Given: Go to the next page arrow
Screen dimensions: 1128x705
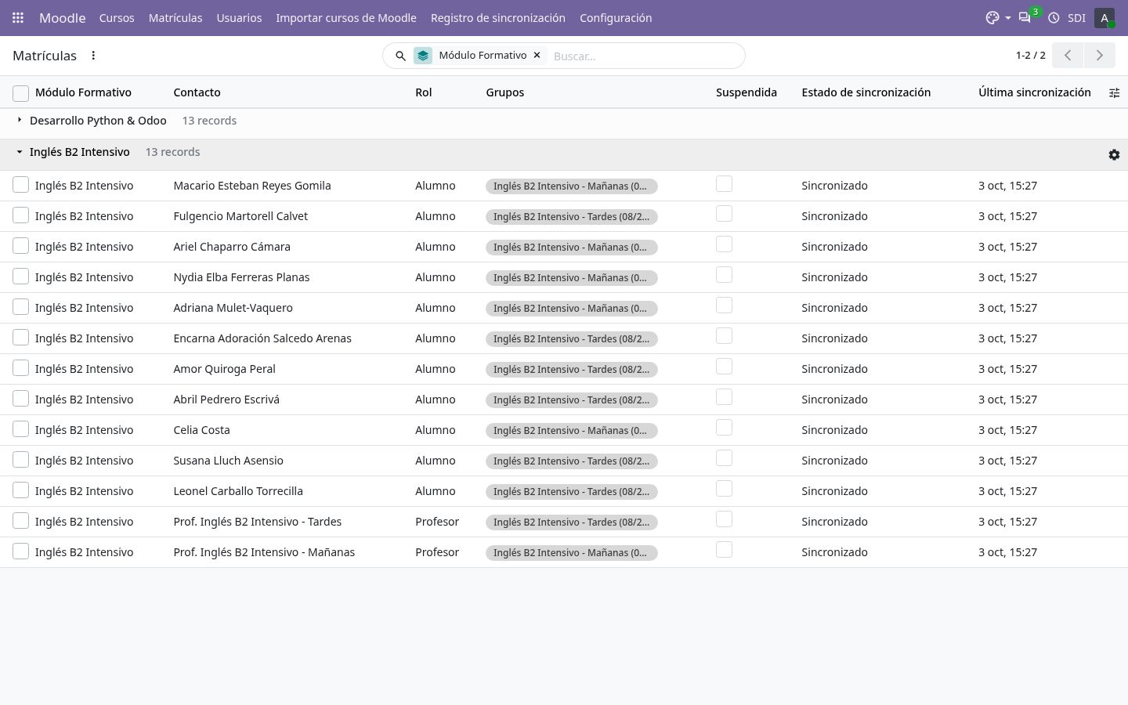Looking at the screenshot, I should (1099, 56).
